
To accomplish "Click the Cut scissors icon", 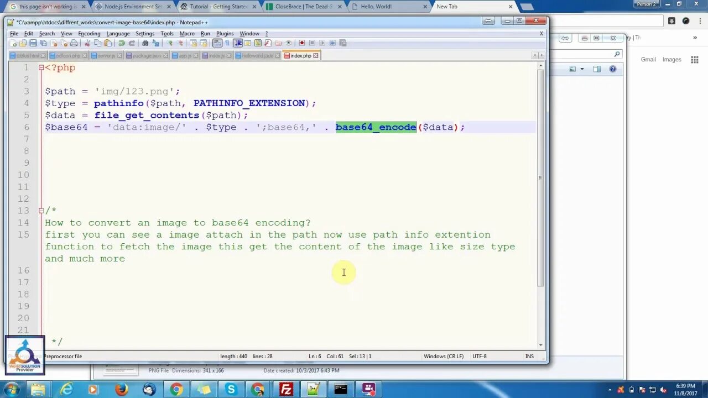I will pos(87,43).
